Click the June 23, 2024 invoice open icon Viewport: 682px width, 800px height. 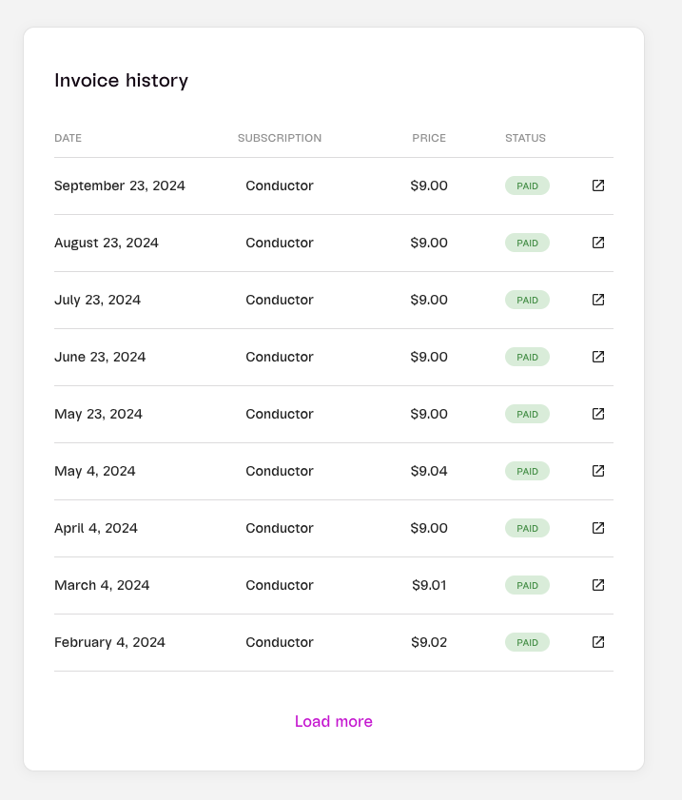(x=598, y=357)
